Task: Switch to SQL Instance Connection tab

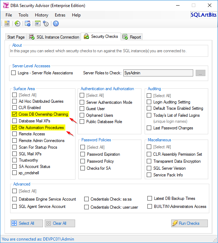Action: pyautogui.click(x=54, y=37)
